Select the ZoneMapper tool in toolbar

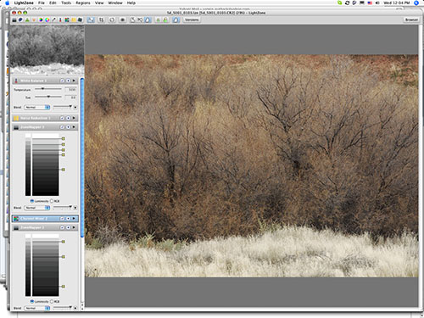[14, 20]
